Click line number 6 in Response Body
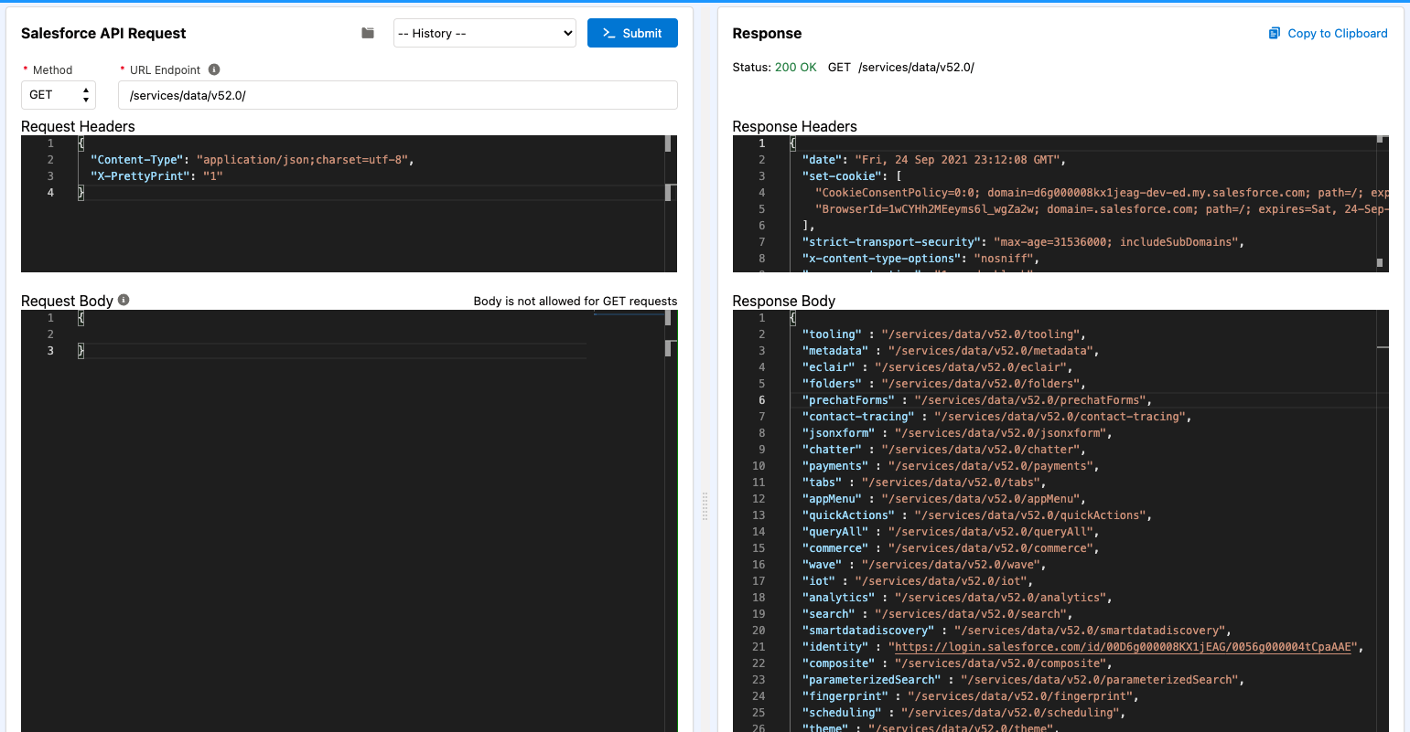The width and height of the screenshot is (1410, 732). coord(762,400)
